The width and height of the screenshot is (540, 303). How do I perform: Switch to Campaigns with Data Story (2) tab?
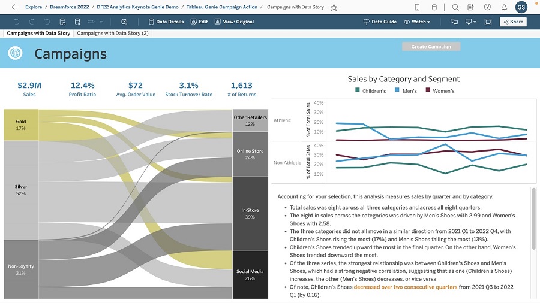pyautogui.click(x=113, y=33)
